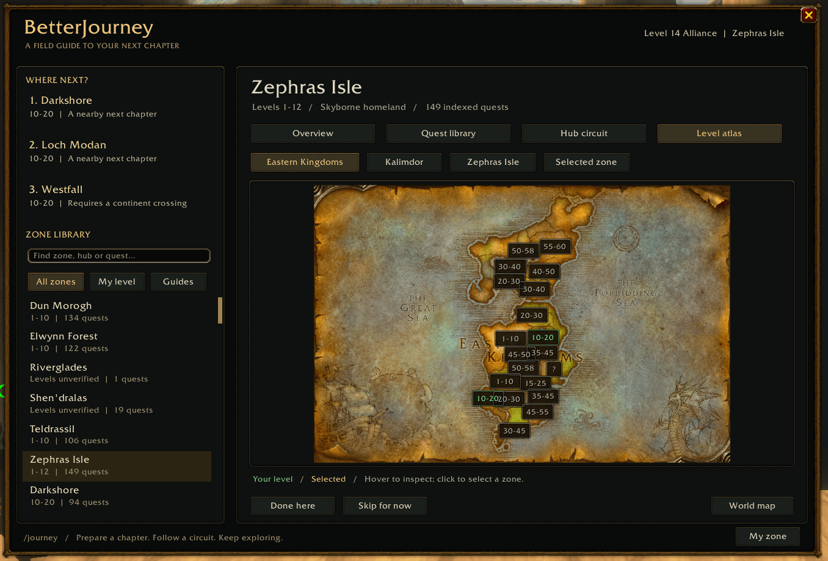Jump to My zone button
Viewport: 828px width, 561px height.
coord(768,536)
